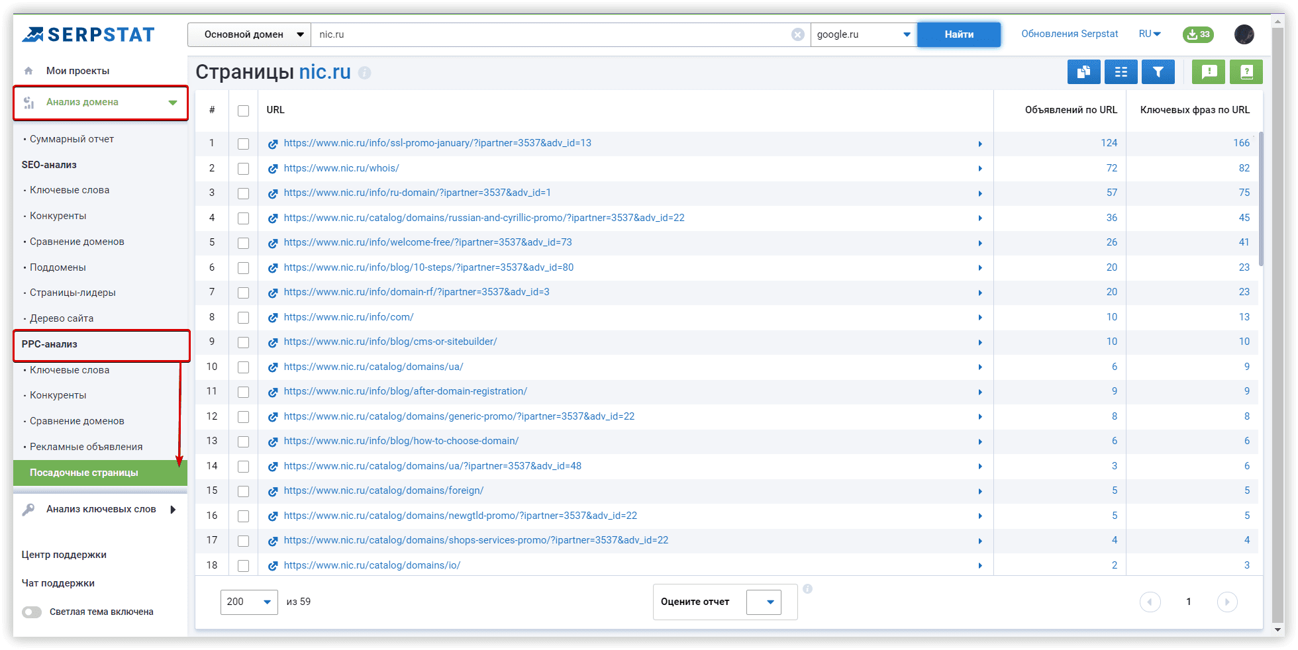This screenshot has height=650, width=1298.
Task: Open the column settings list icon
Action: click(x=1121, y=71)
